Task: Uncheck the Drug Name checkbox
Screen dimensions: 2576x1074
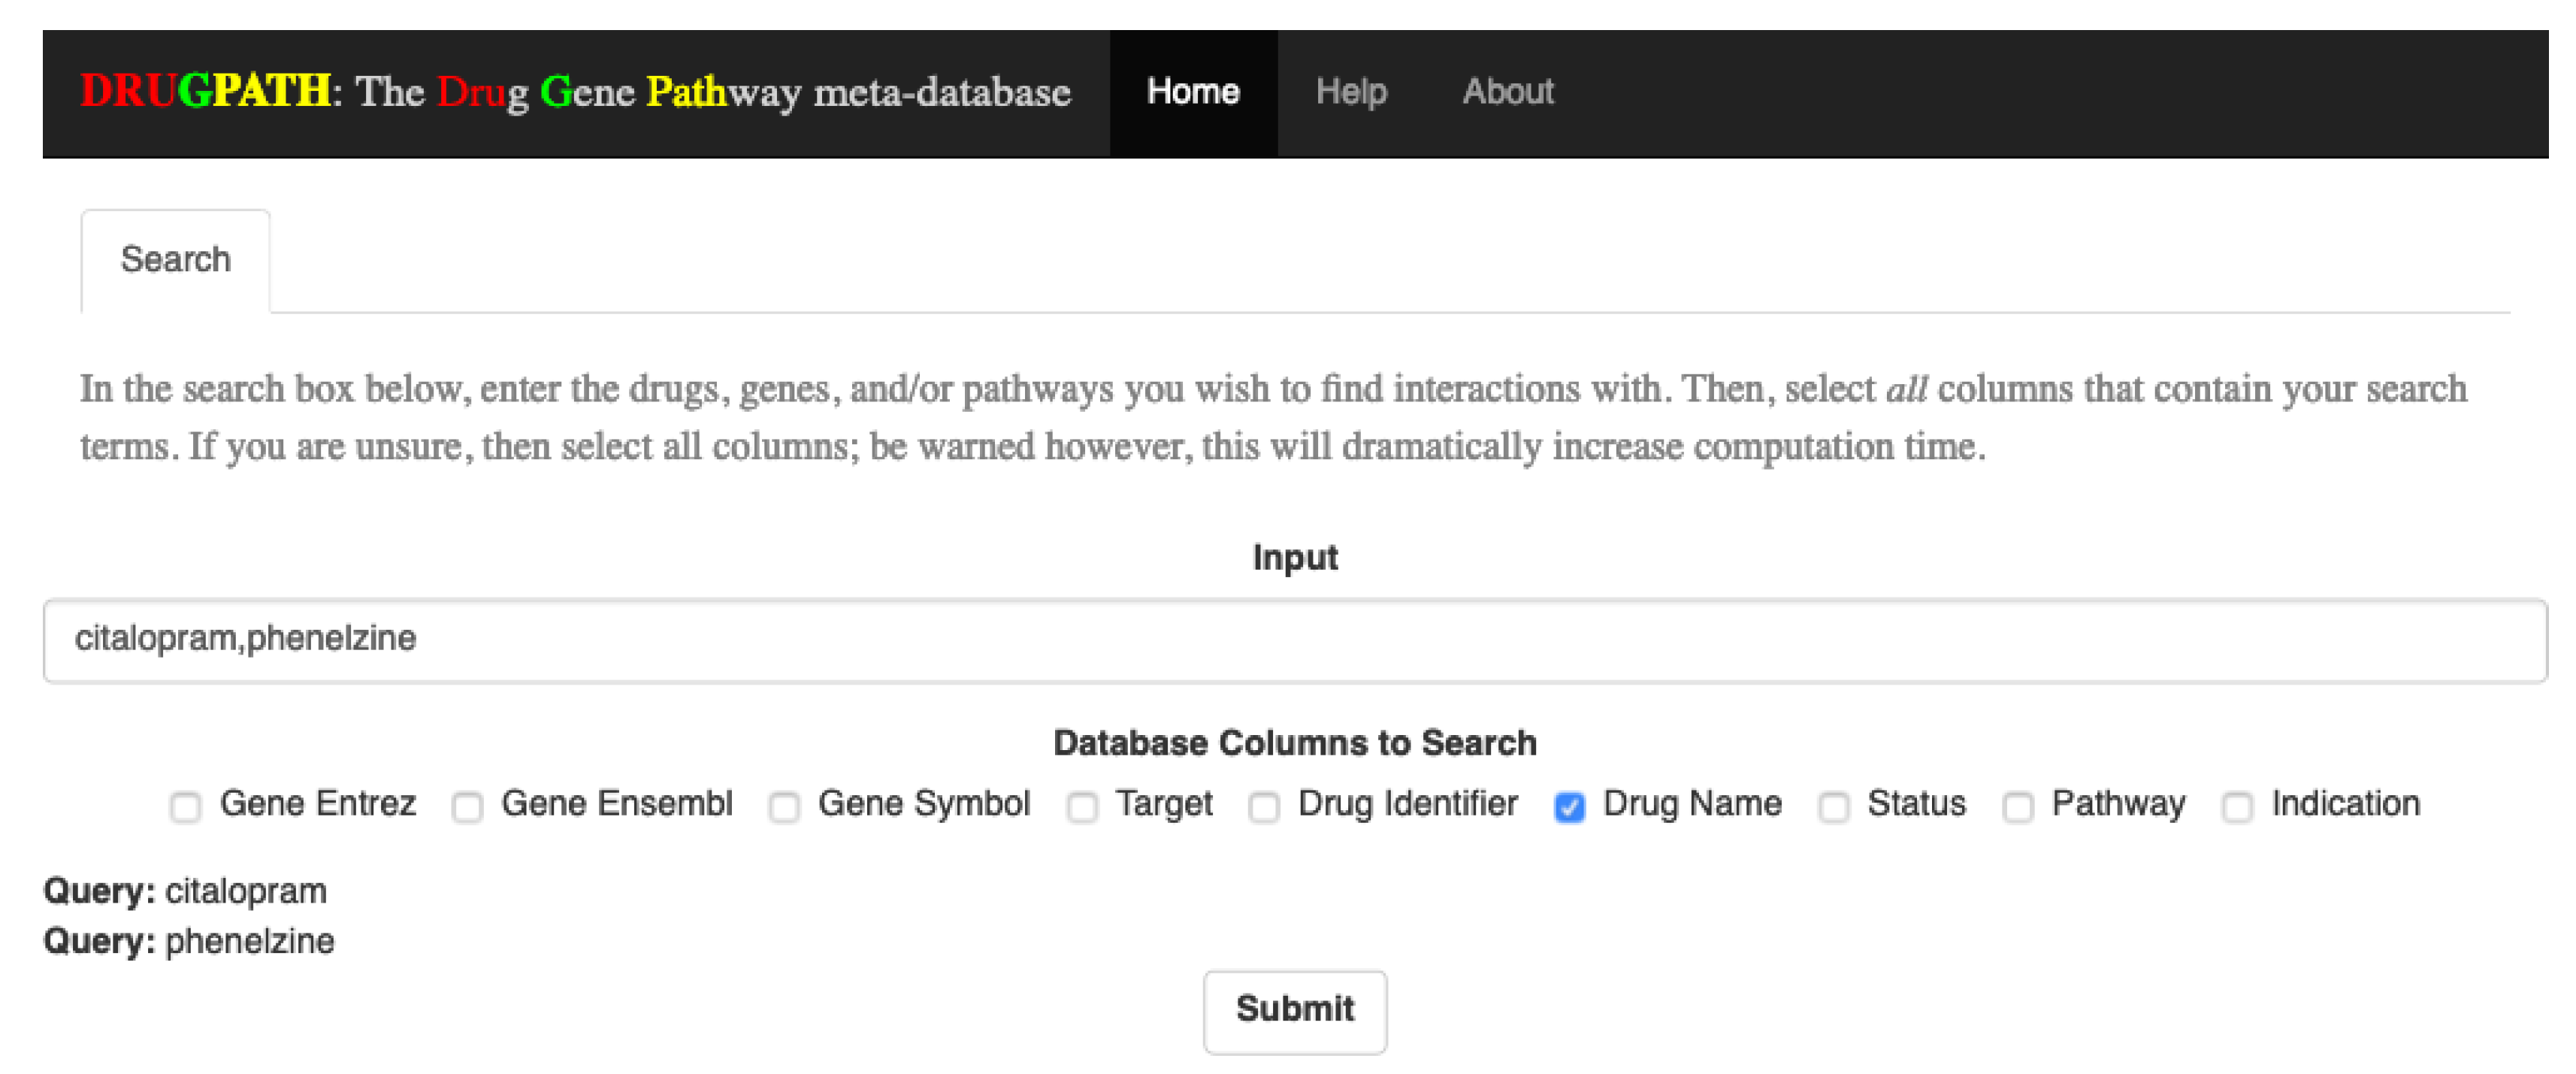Action: tap(1569, 806)
